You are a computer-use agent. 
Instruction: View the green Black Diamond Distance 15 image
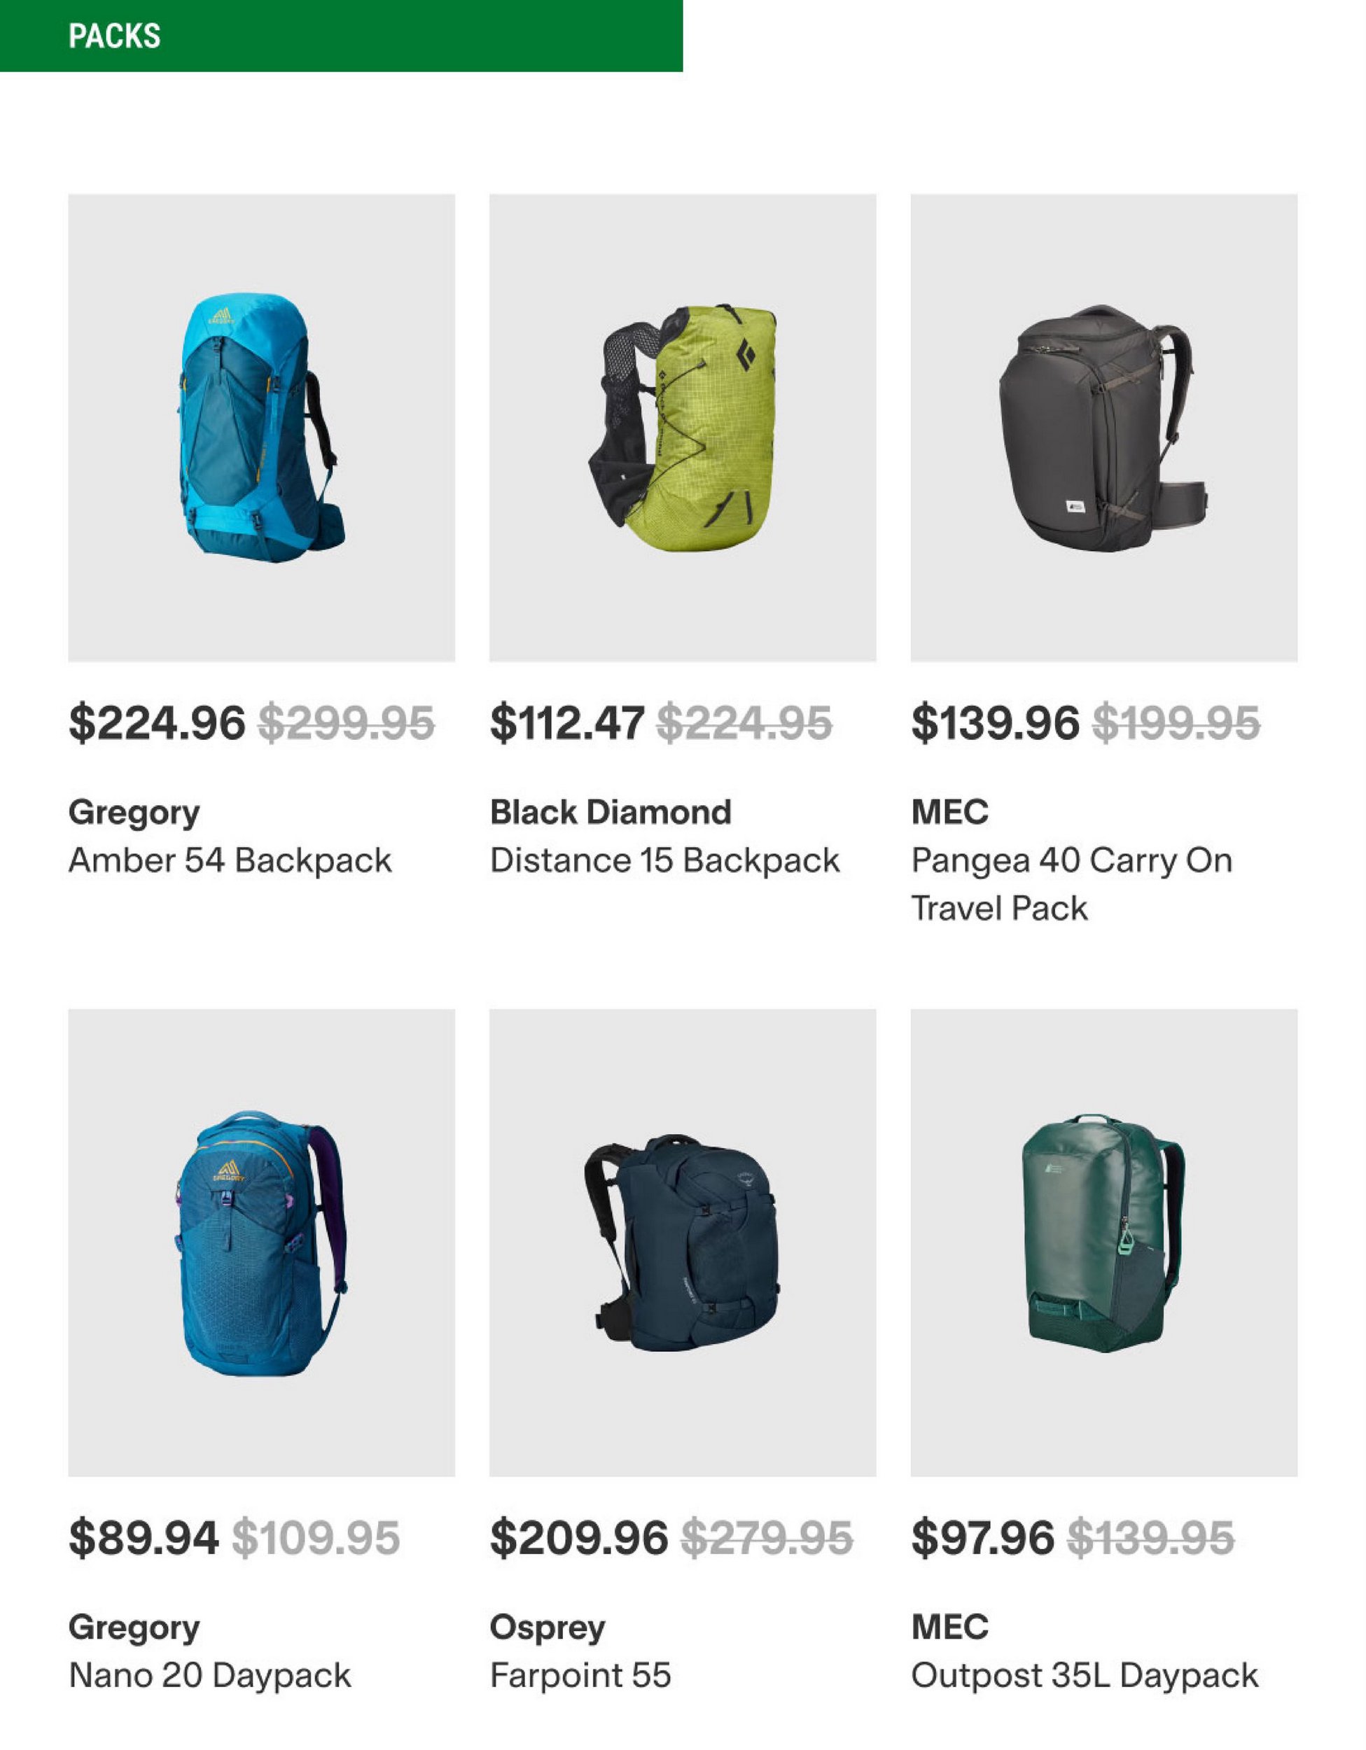683,428
